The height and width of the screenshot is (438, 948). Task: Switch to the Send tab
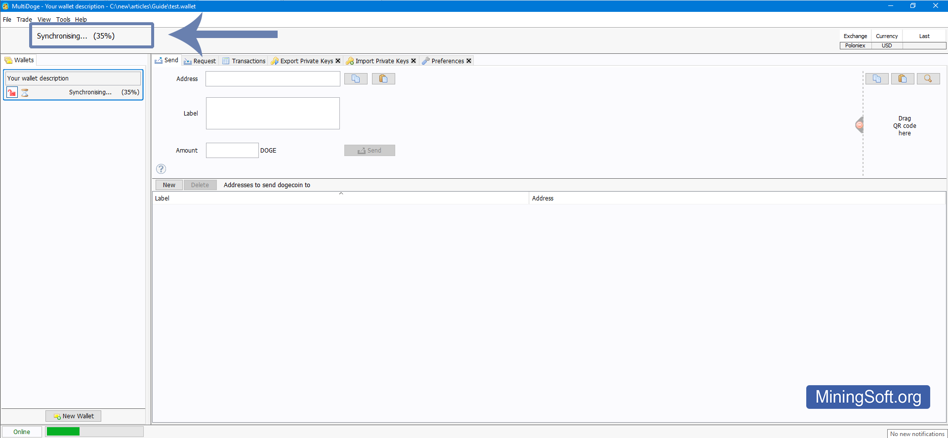click(166, 60)
